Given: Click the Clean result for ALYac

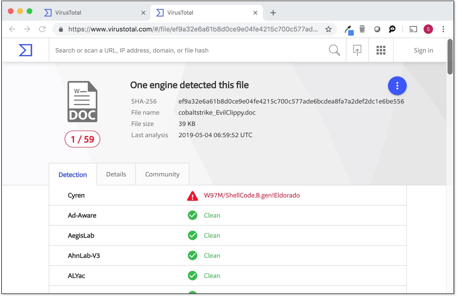Looking at the screenshot, I should click(x=212, y=276).
